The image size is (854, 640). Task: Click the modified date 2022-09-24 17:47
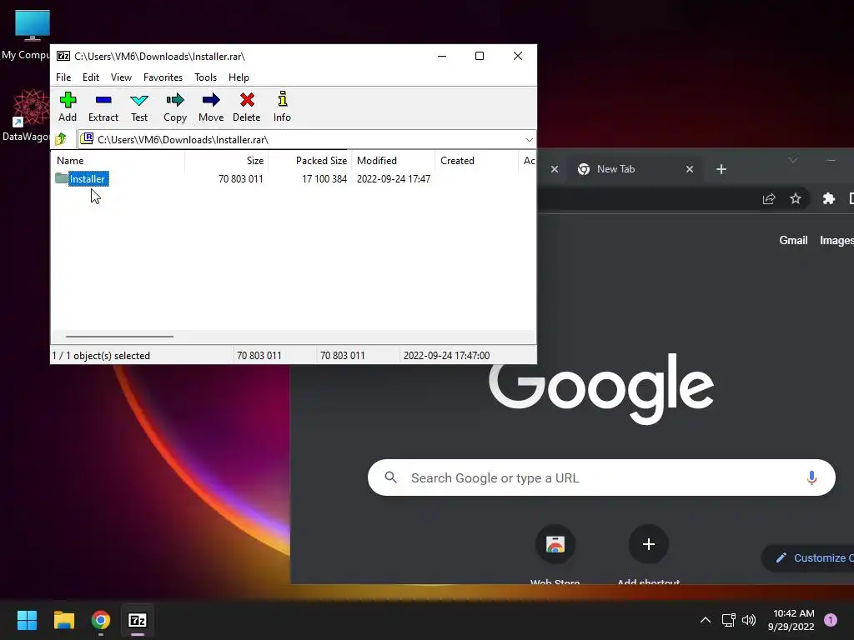click(x=394, y=178)
